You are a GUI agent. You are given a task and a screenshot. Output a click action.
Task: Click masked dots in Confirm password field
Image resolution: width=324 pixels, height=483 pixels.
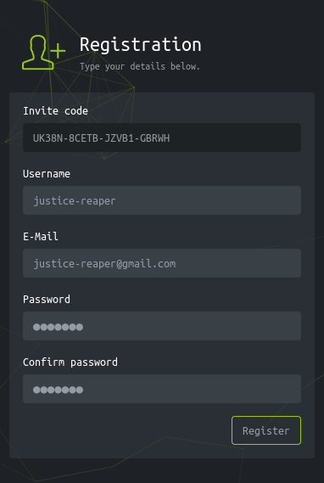click(59, 390)
